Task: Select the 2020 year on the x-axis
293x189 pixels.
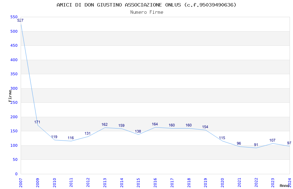Action: click(x=222, y=182)
